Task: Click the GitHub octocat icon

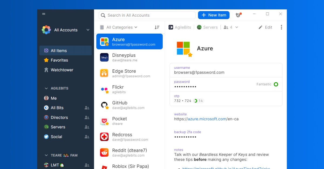Action: 104,105
